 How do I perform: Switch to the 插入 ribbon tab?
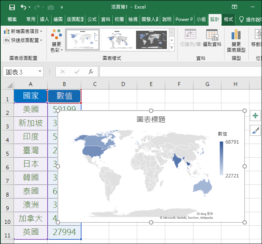click(x=44, y=19)
